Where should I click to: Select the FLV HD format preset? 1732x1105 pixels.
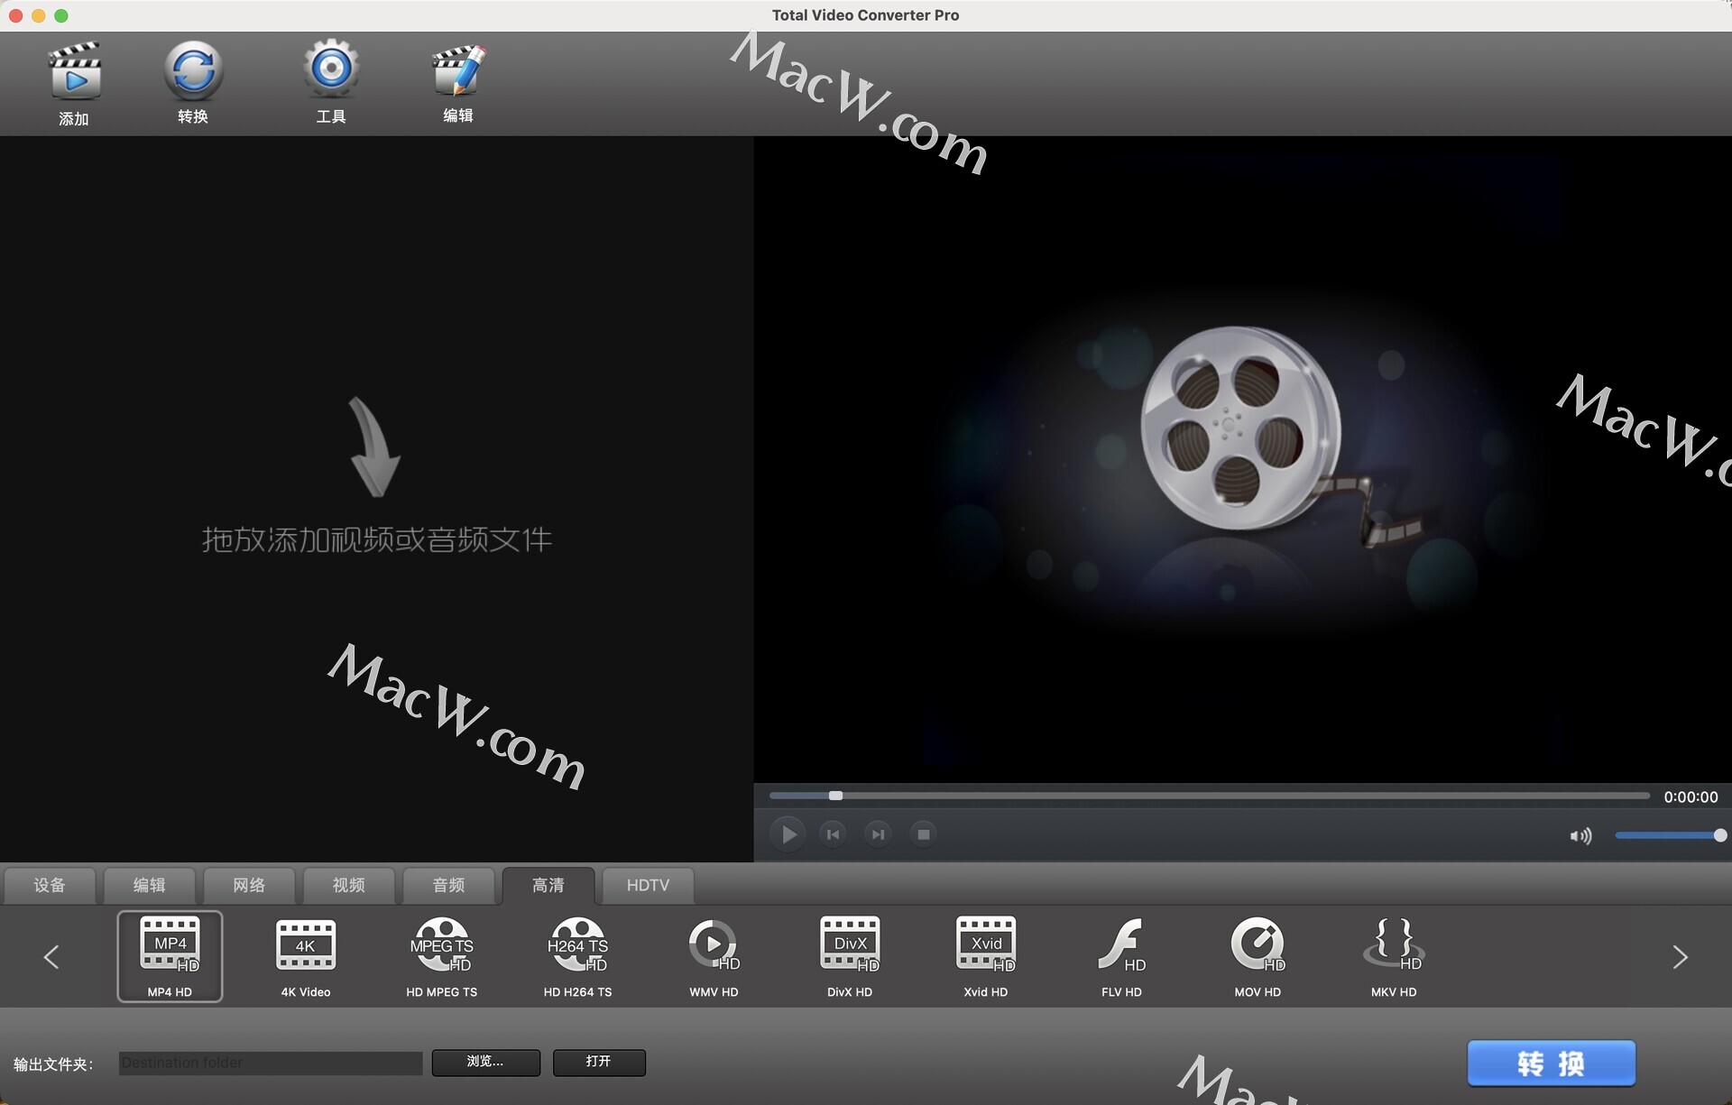(1121, 955)
